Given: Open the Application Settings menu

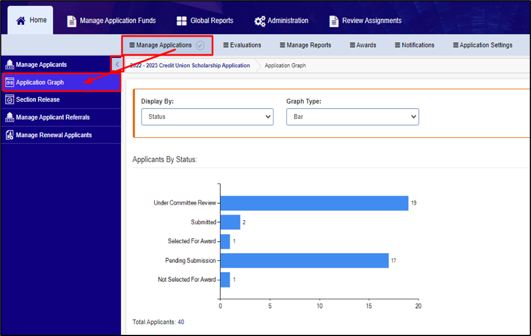Looking at the screenshot, I should pos(483,45).
